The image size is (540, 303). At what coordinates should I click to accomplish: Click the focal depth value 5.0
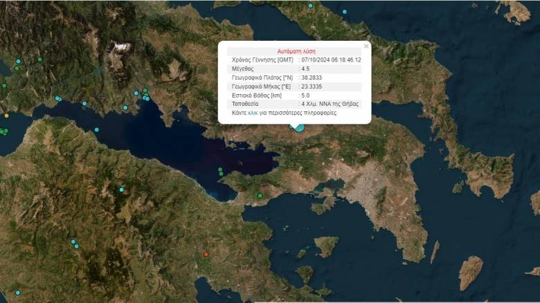[306, 95]
